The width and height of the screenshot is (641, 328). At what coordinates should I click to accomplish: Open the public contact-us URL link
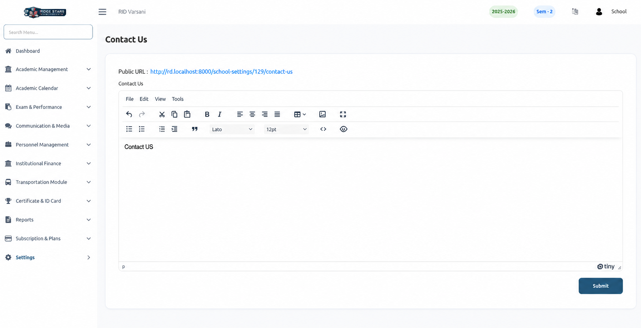(221, 72)
